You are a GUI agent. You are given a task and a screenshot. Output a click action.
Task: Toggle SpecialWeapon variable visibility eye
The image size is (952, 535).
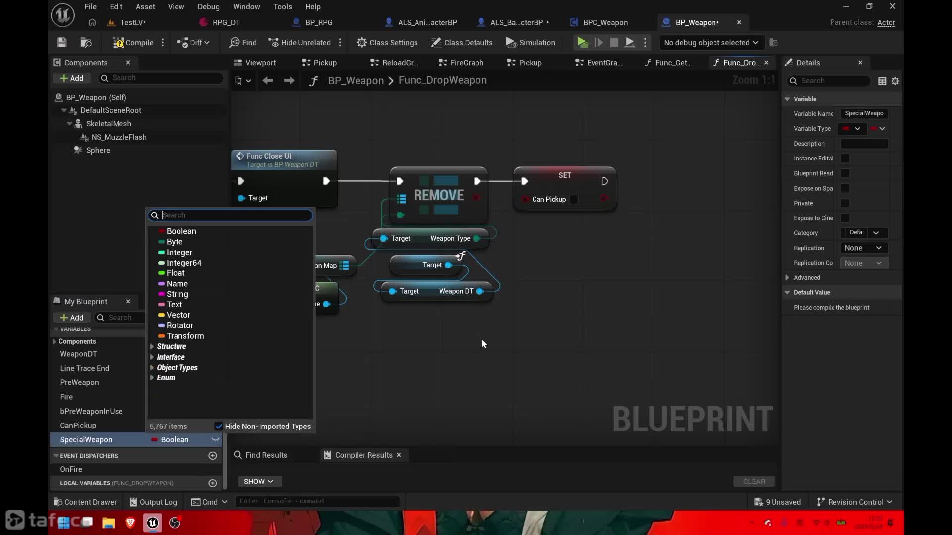pos(215,440)
